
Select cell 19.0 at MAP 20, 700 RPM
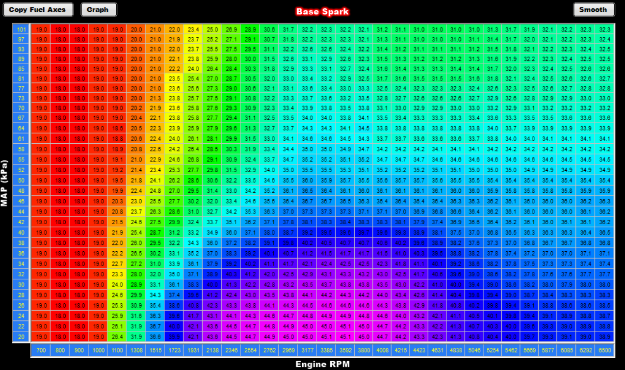41,337
